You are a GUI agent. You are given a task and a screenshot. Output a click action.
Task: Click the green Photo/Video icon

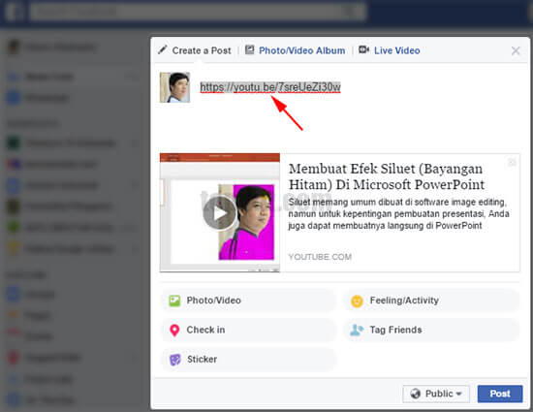pyautogui.click(x=174, y=301)
